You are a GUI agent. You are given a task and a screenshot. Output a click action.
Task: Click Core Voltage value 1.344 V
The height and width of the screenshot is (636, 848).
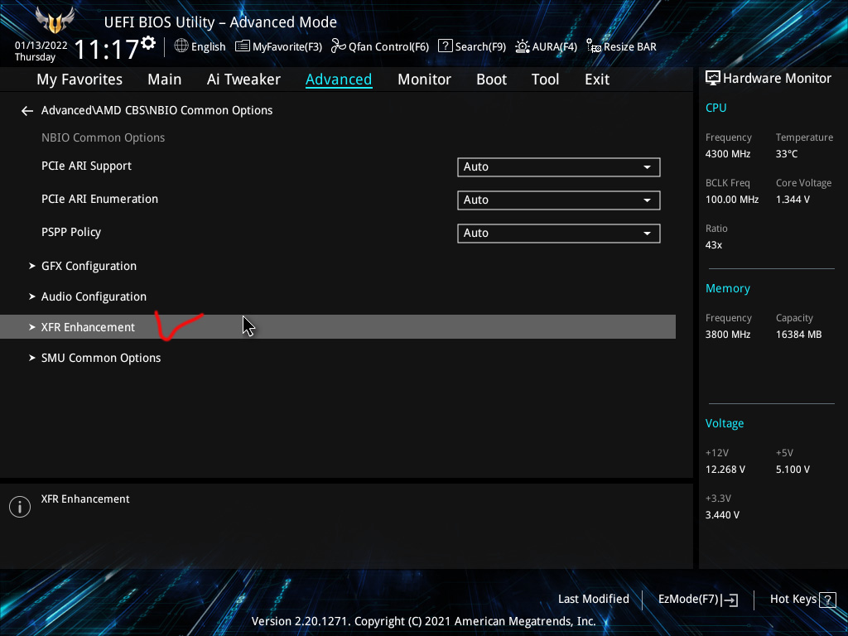click(793, 200)
